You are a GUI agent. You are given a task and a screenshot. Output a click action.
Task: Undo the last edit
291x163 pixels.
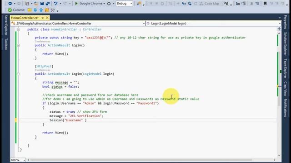[55, 4]
